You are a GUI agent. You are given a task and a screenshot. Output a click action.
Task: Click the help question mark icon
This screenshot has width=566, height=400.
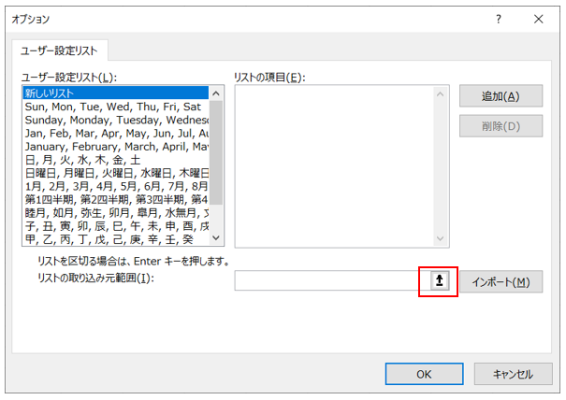[x=496, y=19]
